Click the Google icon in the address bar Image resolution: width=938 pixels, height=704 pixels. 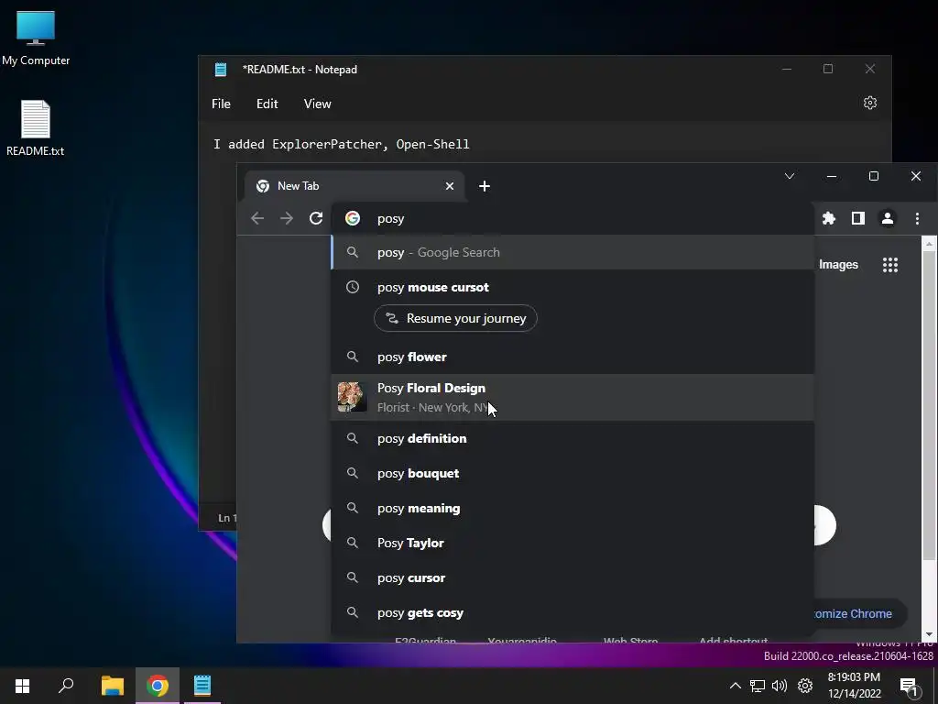[x=353, y=218]
